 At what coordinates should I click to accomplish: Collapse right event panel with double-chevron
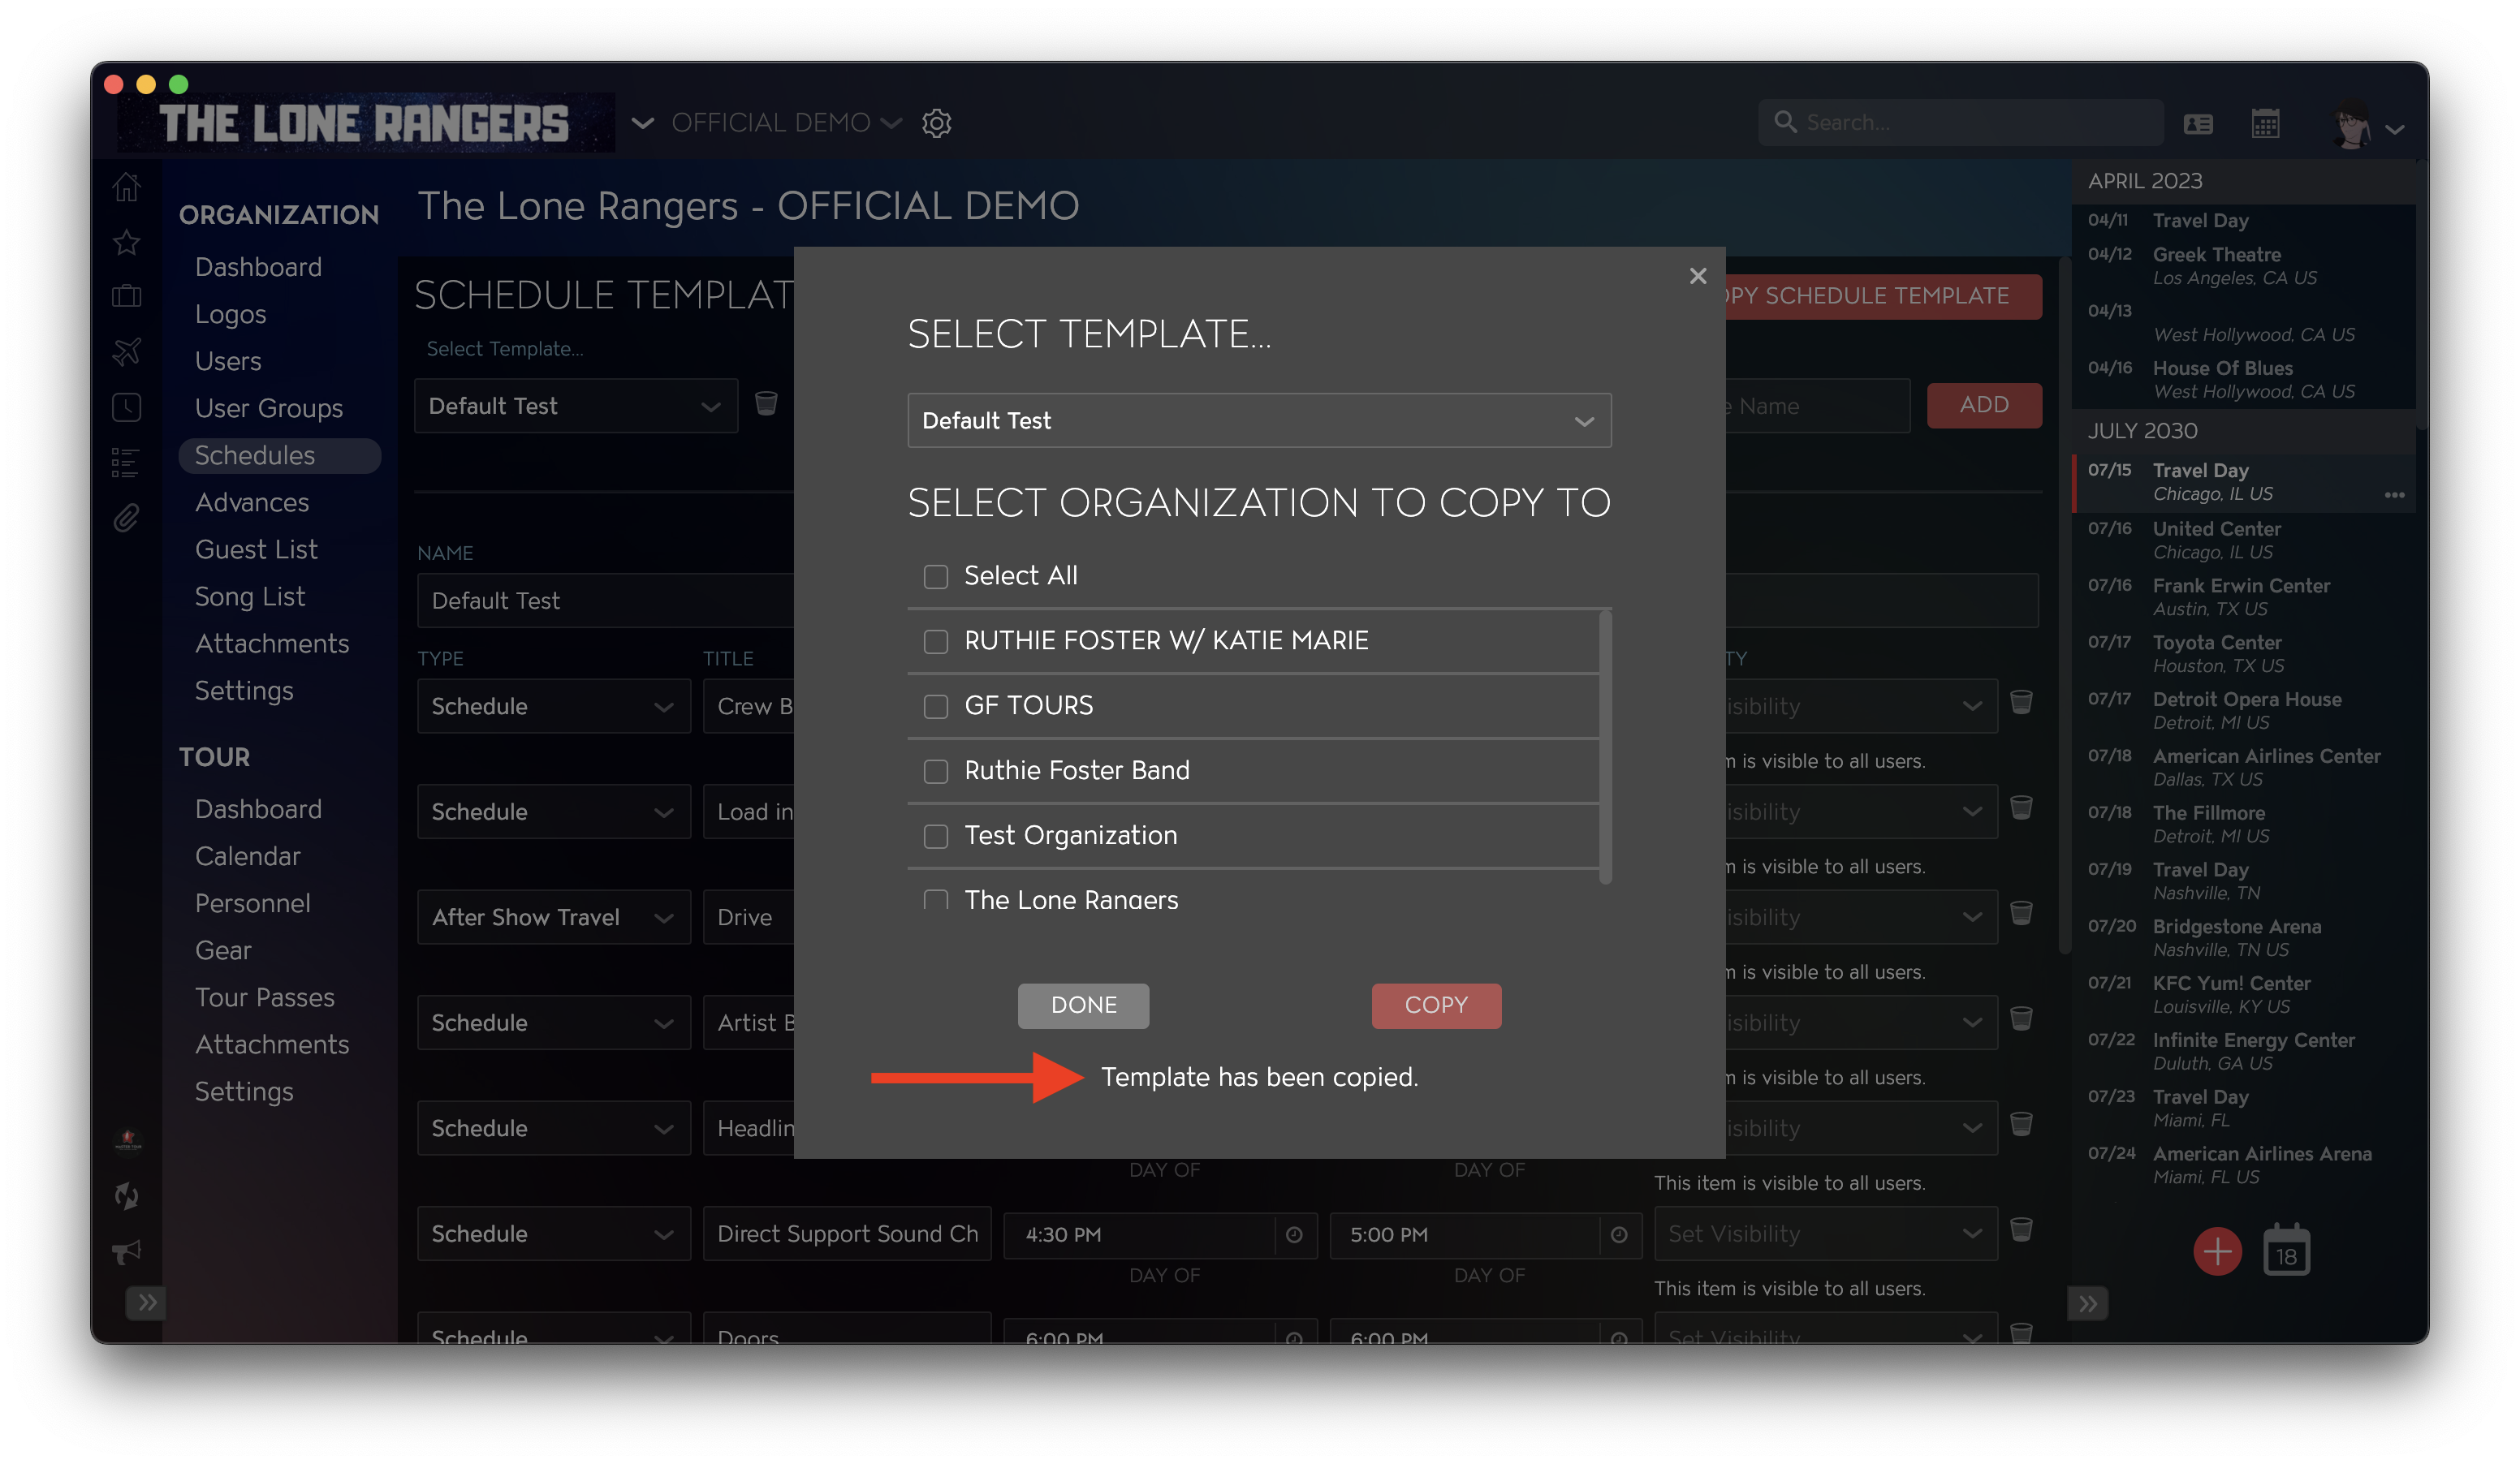click(2088, 1303)
